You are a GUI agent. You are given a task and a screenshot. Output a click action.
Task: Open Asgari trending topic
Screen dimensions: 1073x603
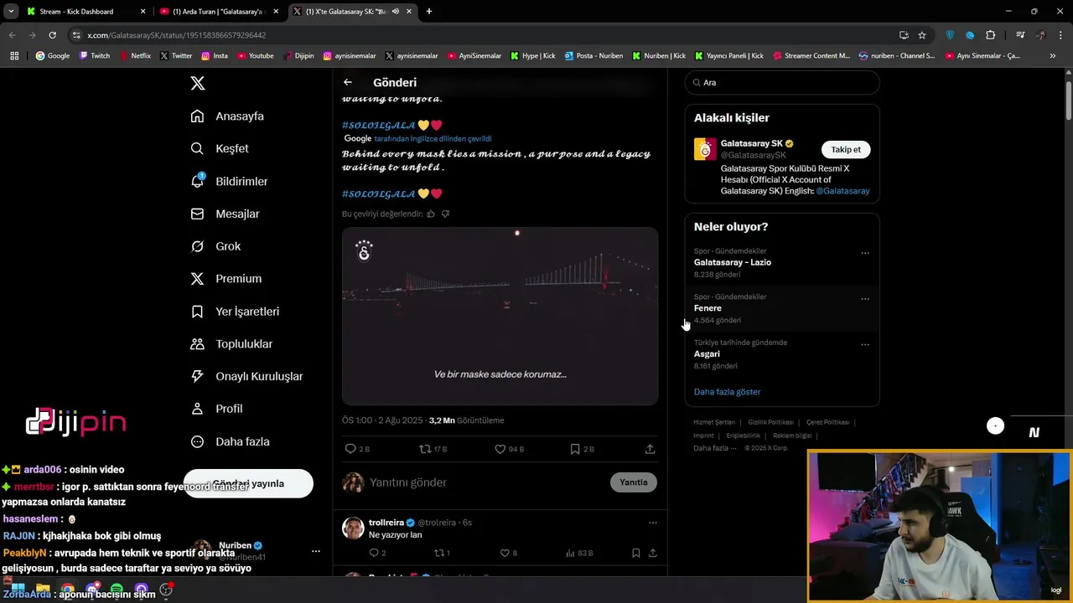pos(707,353)
